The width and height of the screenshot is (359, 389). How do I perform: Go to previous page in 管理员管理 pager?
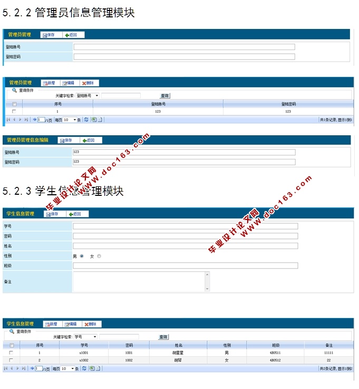(x=14, y=120)
